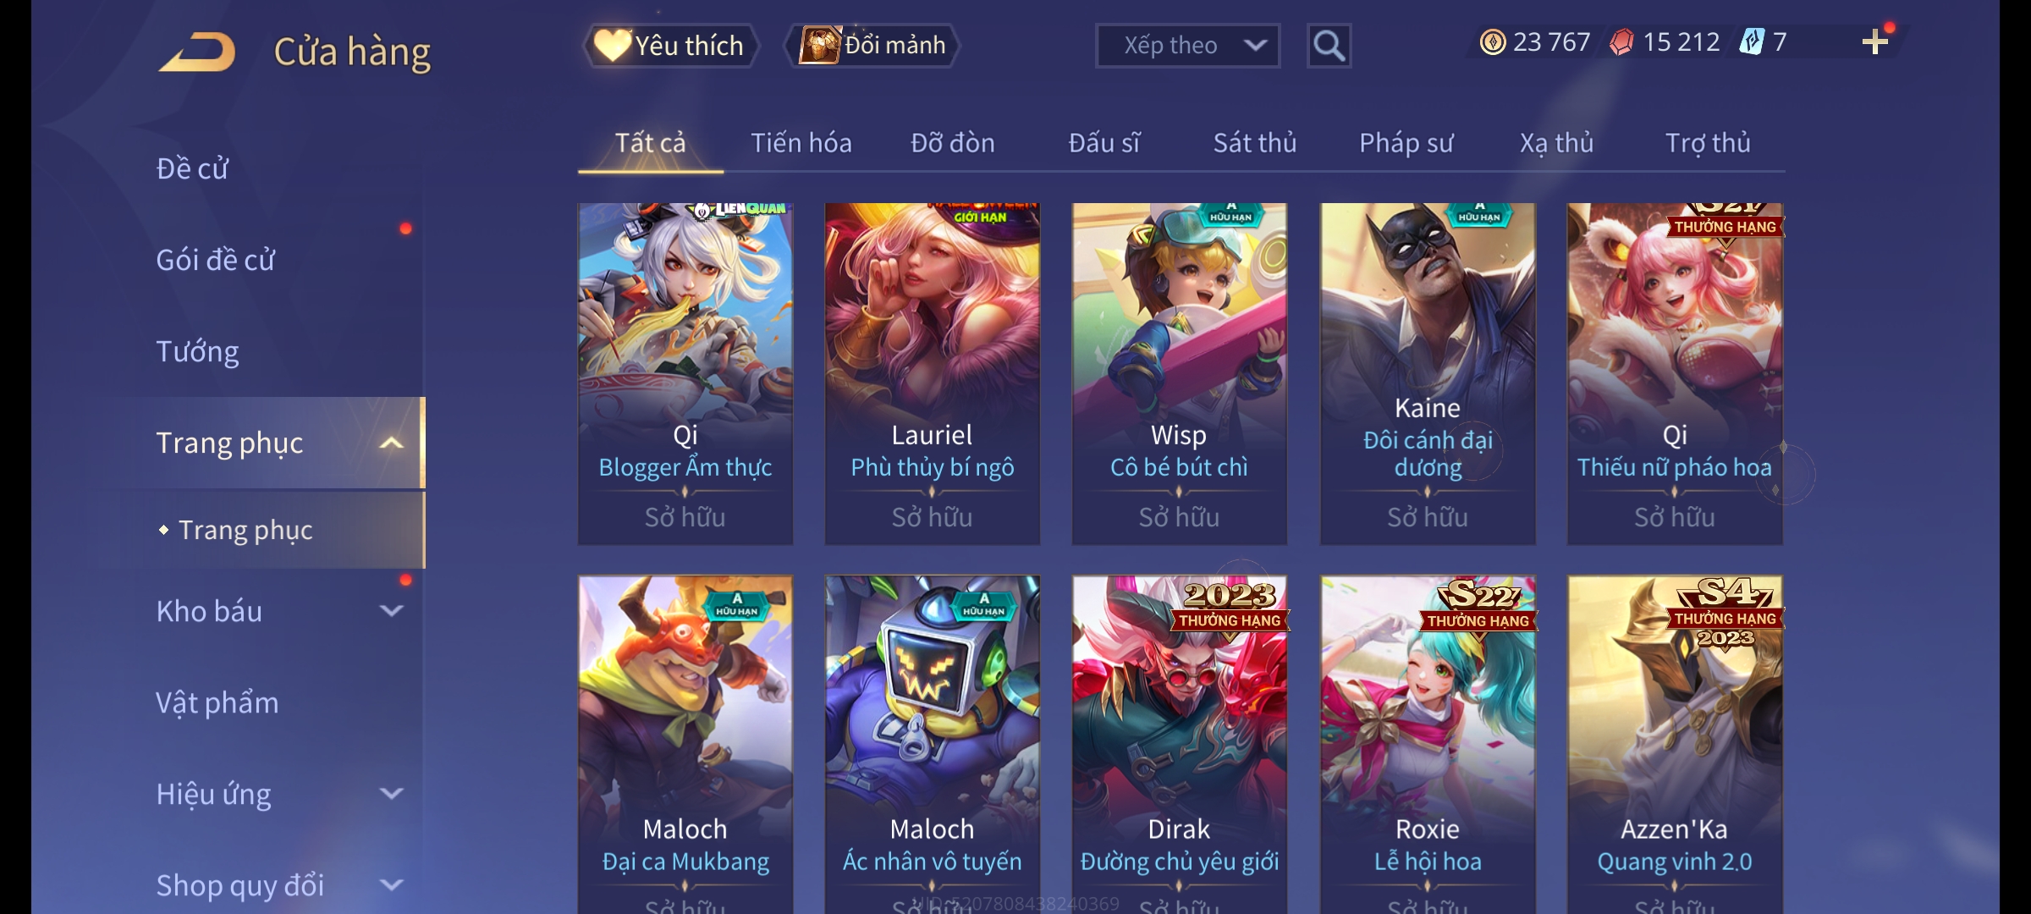
Task: Go to Gói đề cử section
Action: 215,260
